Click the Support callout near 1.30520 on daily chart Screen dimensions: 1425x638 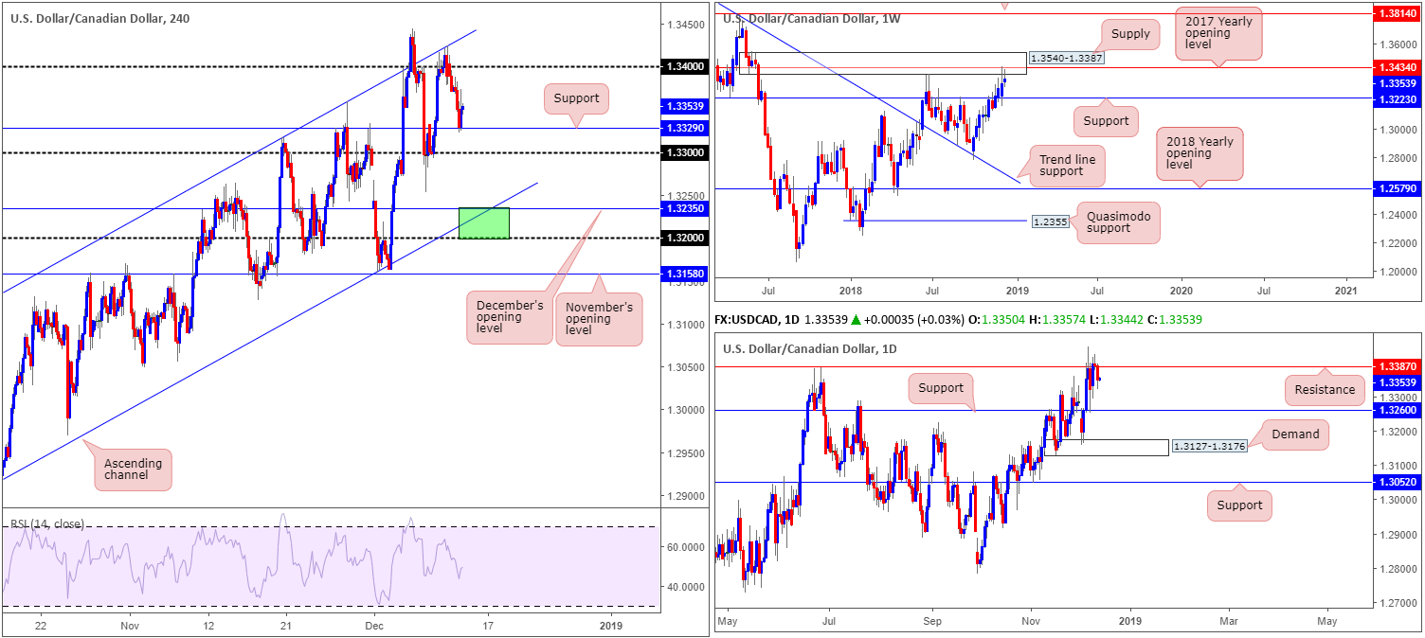point(1239,505)
